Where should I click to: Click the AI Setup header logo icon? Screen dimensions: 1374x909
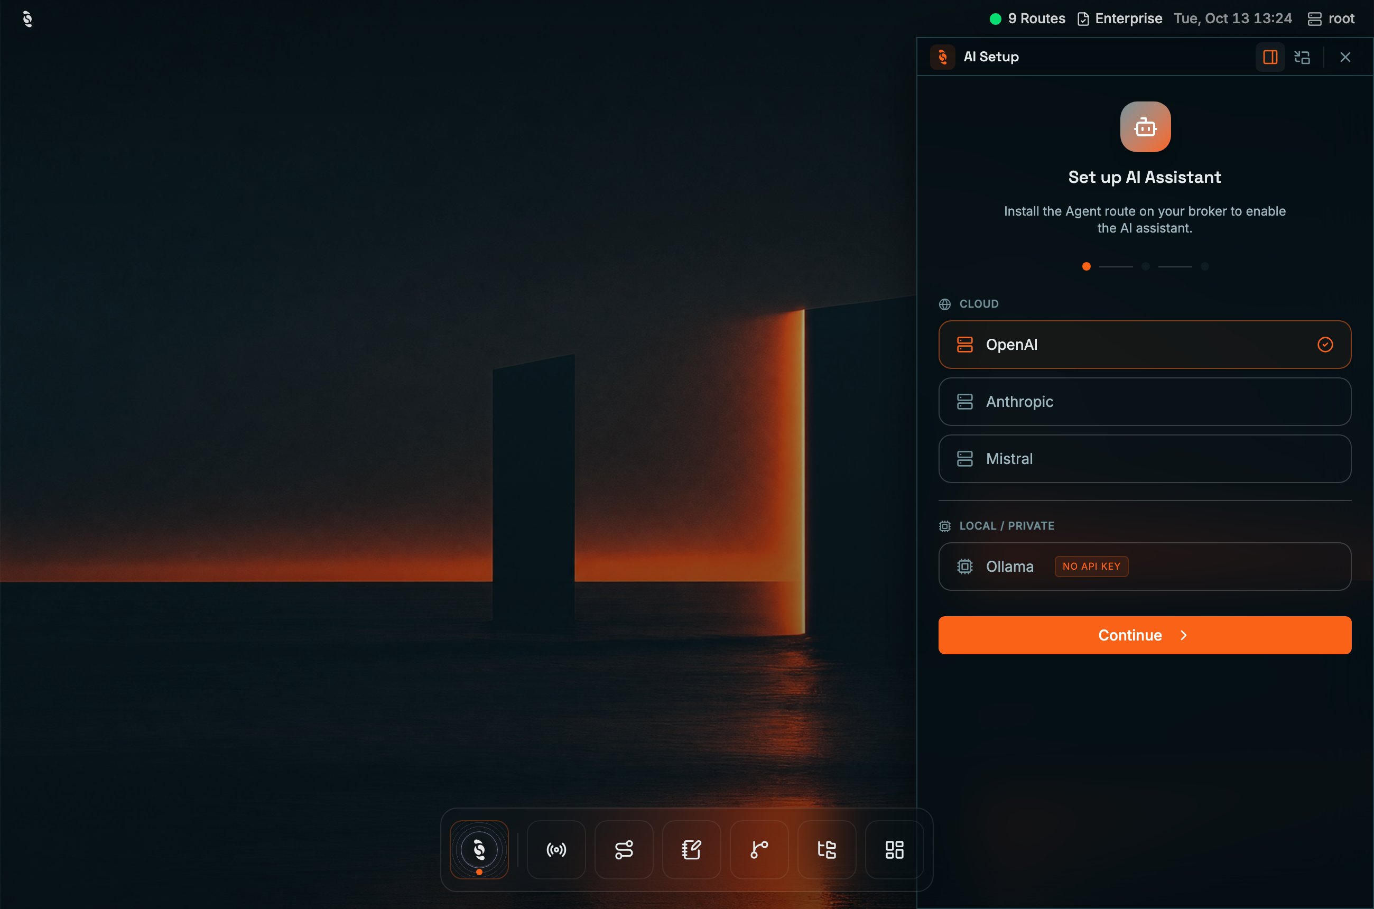[x=943, y=57]
